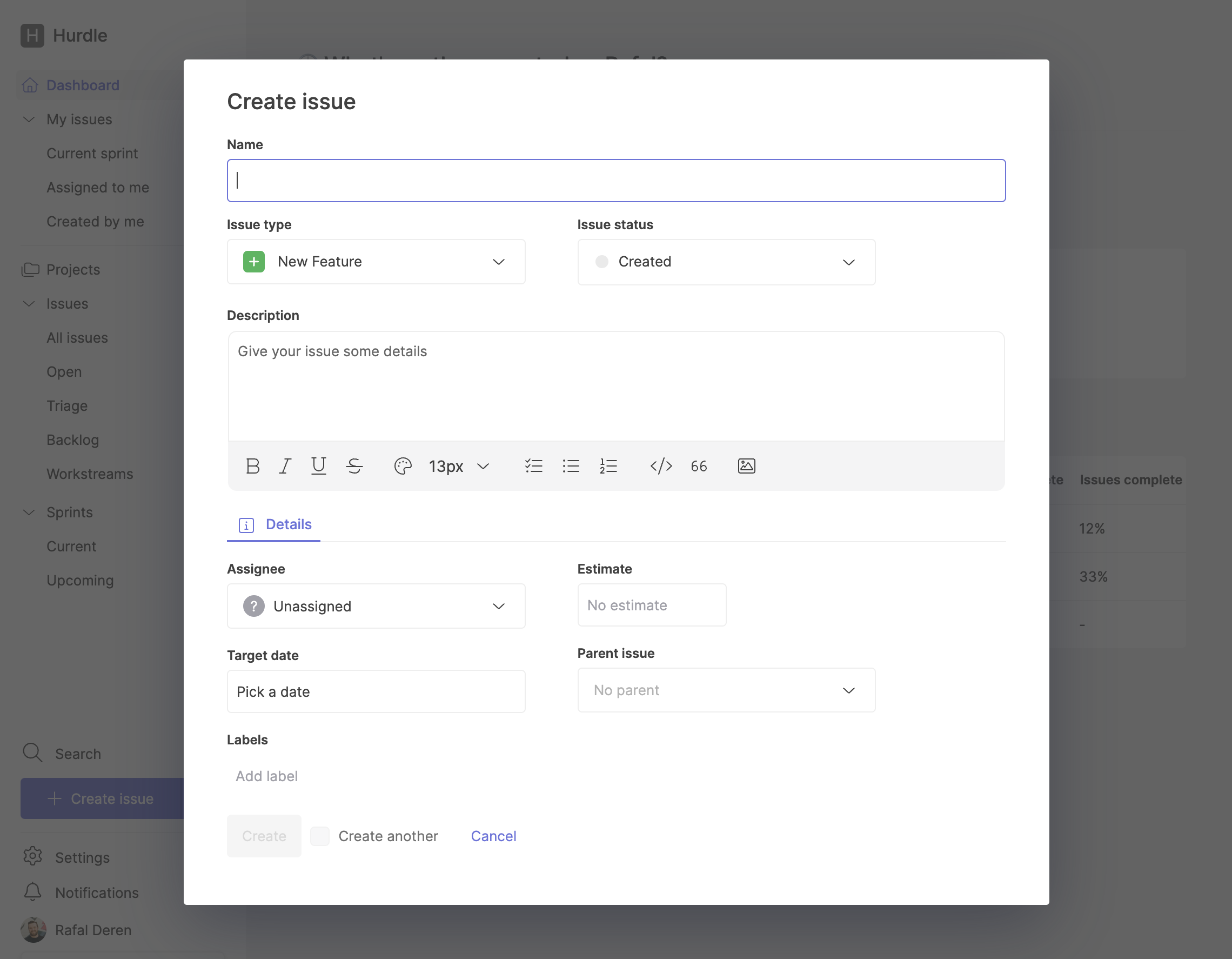
Task: Open the Issue status dropdown
Action: pyautogui.click(x=726, y=262)
